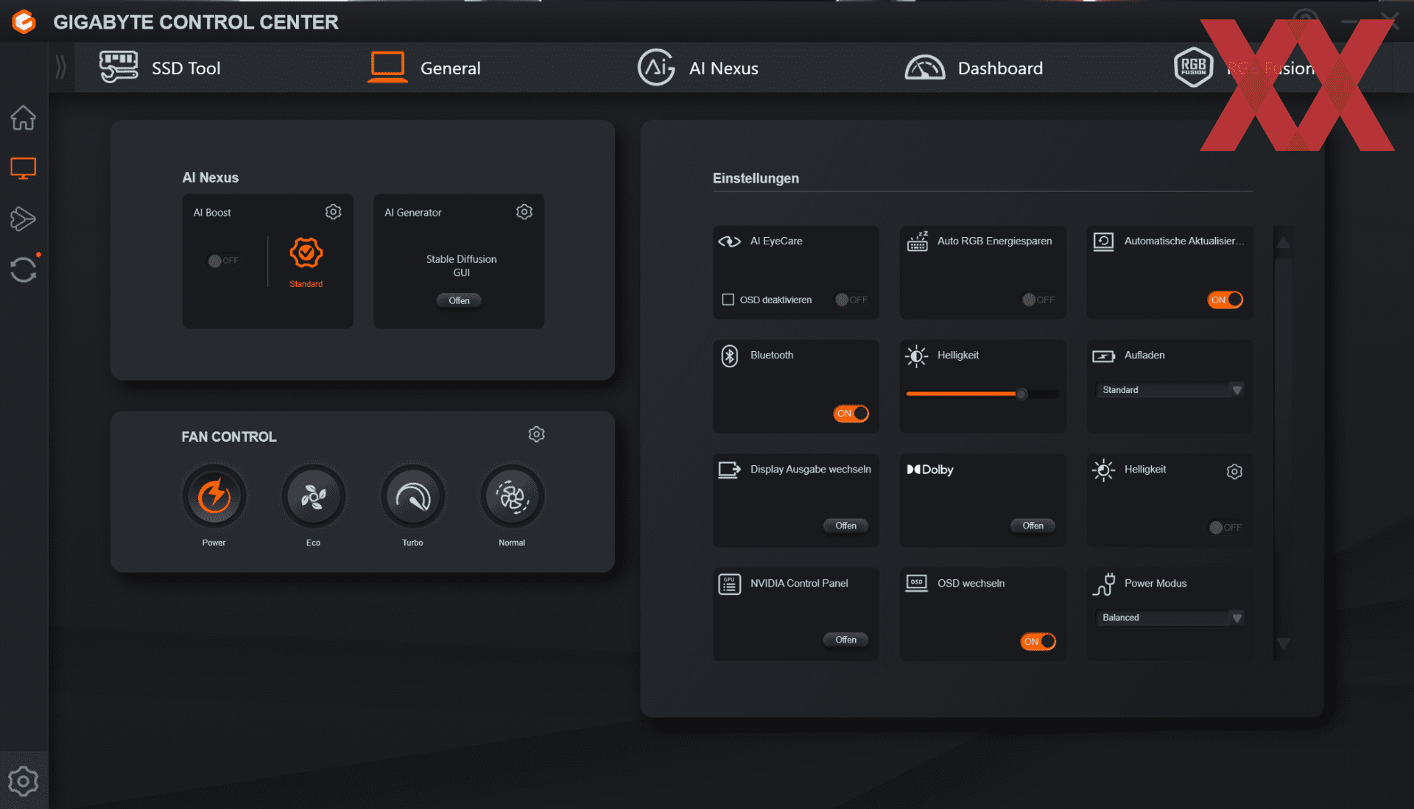The height and width of the screenshot is (809, 1414).
Task: Click Offen for NVIDIA Control Panel
Action: pyautogui.click(x=846, y=640)
